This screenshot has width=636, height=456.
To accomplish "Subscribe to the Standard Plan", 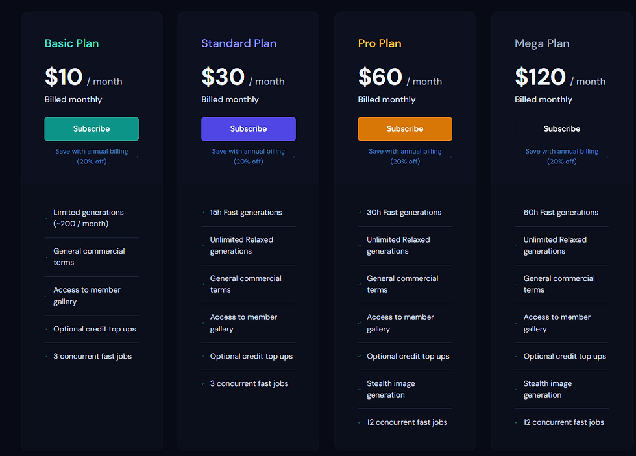I will coord(248,129).
